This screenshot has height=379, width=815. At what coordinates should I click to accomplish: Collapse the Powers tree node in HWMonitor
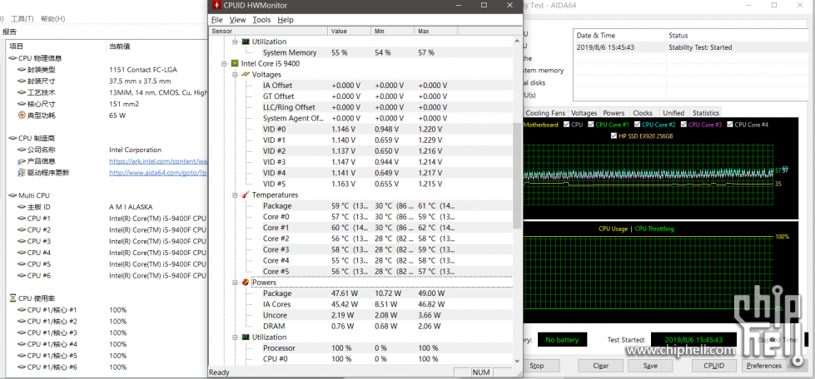pos(235,283)
